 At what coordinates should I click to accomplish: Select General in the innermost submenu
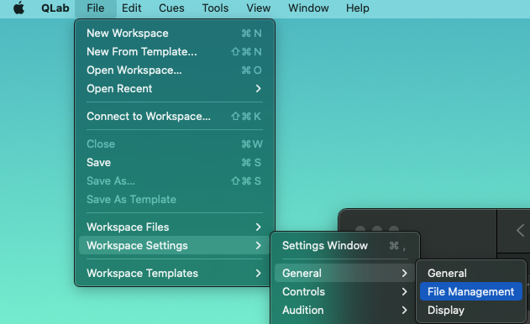[471, 273]
